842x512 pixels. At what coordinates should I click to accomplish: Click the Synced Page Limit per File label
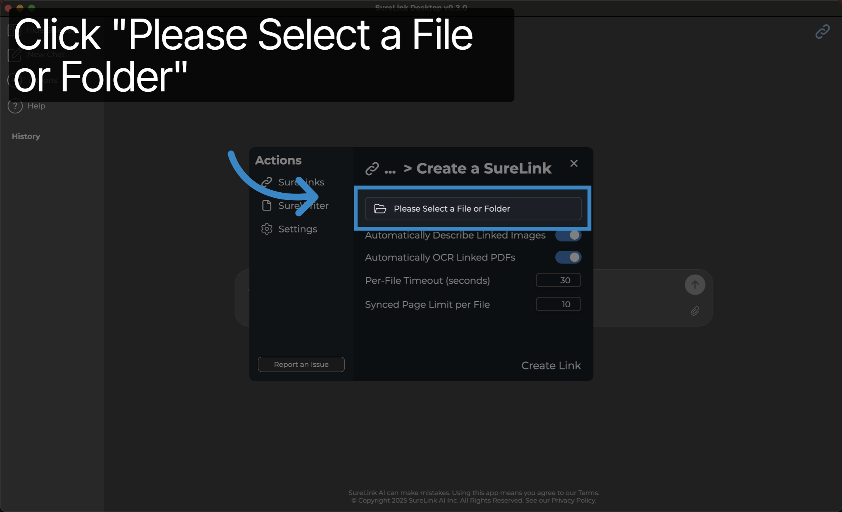(x=427, y=305)
